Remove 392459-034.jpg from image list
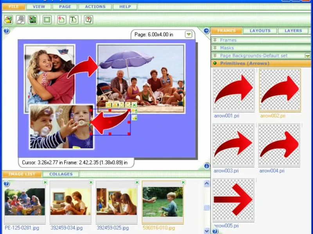 (91, 182)
